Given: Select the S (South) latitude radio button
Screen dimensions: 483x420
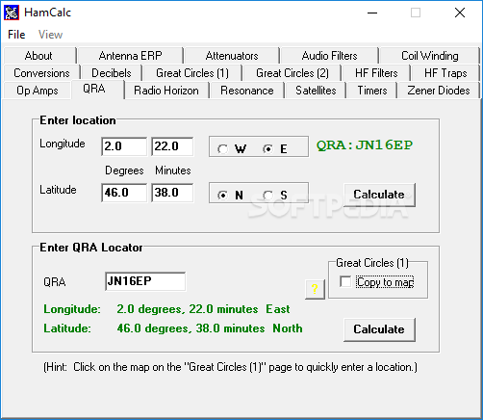Looking at the screenshot, I should pos(275,195).
